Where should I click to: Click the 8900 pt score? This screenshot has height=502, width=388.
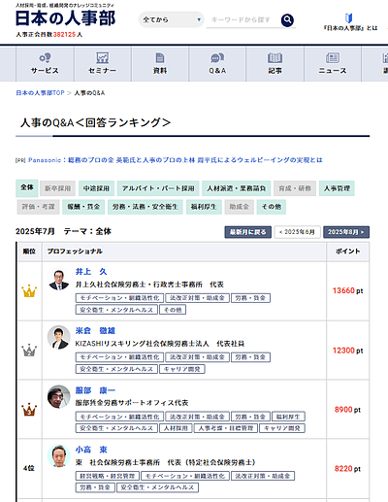[347, 410]
